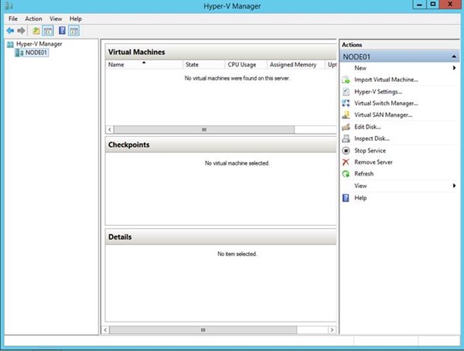Open Virtual SAN Manager

[383, 114]
